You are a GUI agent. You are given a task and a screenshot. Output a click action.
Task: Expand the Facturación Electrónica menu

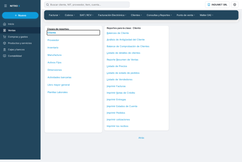112,15
